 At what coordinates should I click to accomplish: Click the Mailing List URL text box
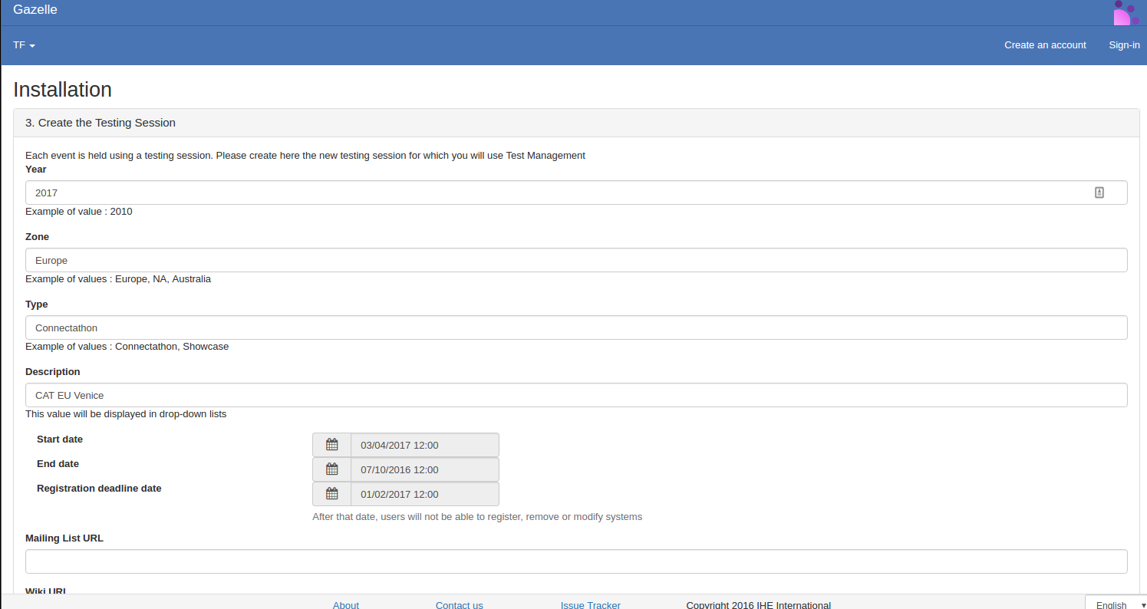575,561
